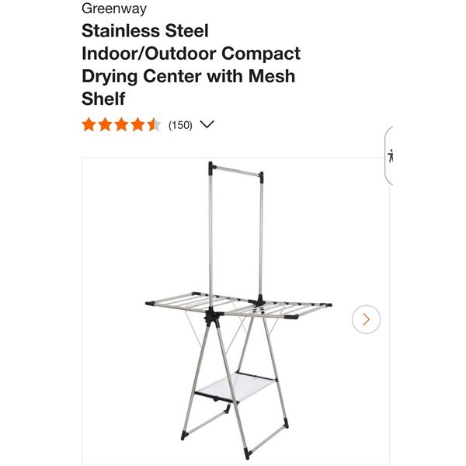The height and width of the screenshot is (466, 466).
Task: Click the "Drying Center with Mesh" title line
Action: point(189,76)
